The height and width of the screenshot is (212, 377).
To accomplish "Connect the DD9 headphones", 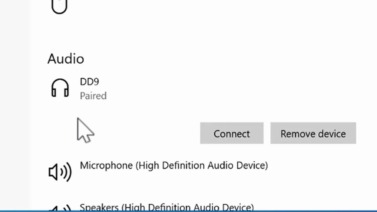I will (x=232, y=133).
